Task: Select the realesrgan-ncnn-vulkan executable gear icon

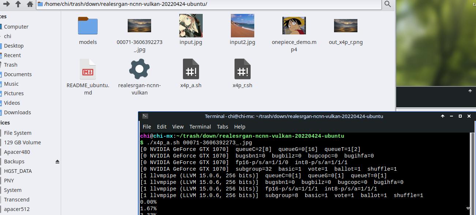Action: tap(139, 69)
